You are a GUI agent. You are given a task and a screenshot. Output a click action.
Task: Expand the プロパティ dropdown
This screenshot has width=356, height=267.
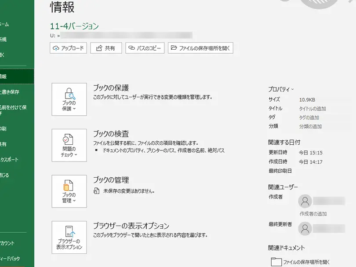point(280,88)
